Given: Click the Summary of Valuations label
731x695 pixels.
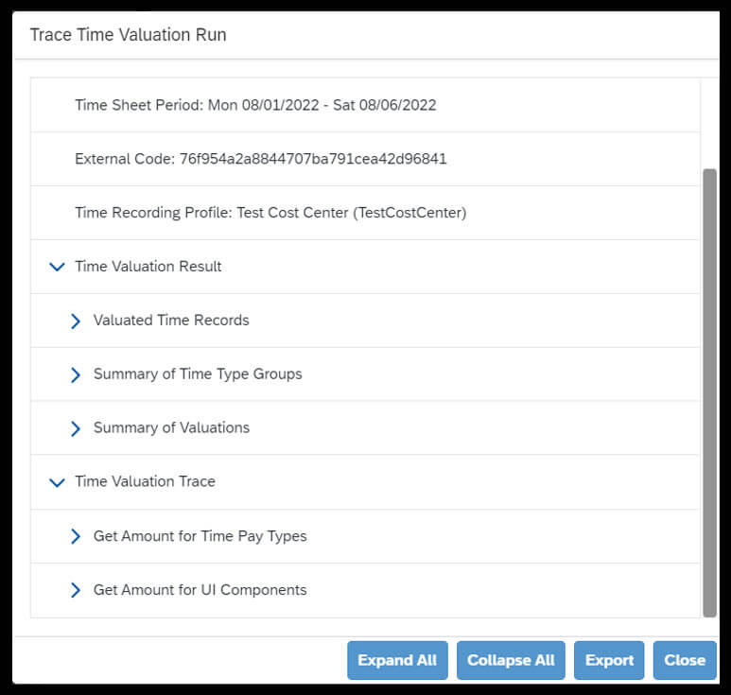Looking at the screenshot, I should (x=171, y=428).
